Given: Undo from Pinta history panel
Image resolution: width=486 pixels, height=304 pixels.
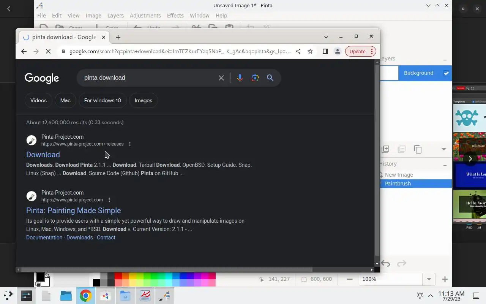Looking at the screenshot, I should (385, 263).
